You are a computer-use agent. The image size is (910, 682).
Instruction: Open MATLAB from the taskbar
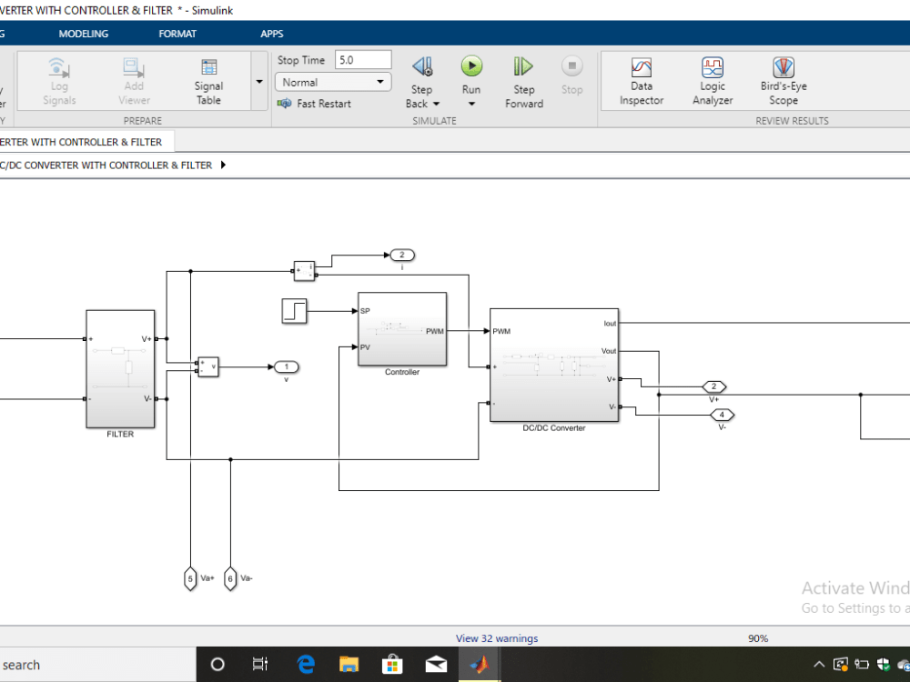(x=480, y=664)
